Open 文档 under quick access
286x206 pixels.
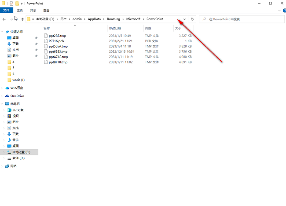tap(15, 50)
